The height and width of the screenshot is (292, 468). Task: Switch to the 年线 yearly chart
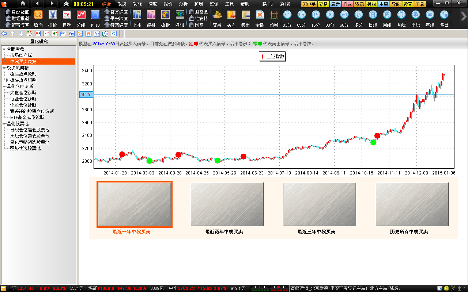(x=430, y=15)
